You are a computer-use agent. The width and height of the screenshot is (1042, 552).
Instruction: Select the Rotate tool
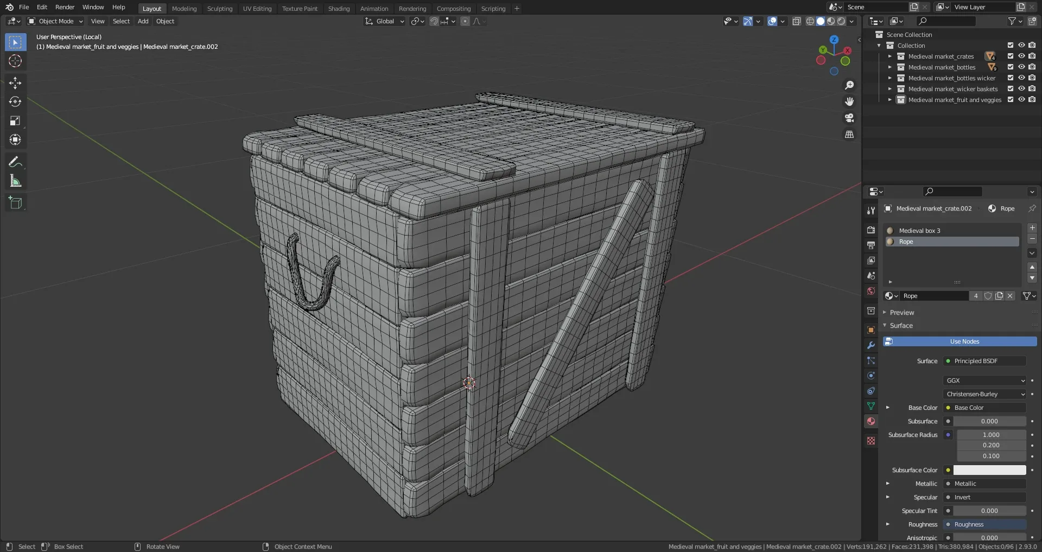[x=15, y=101]
